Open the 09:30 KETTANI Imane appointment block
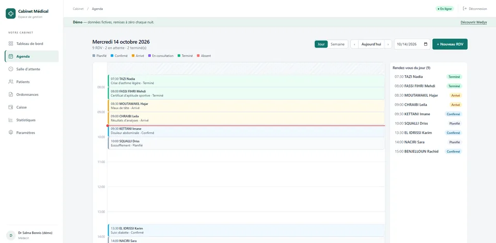Screen dimensions: 496x243 pos(246,131)
